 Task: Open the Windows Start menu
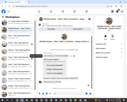[2, 100]
